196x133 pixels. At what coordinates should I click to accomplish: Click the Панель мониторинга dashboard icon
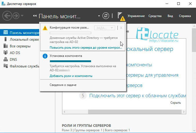coord(6,32)
